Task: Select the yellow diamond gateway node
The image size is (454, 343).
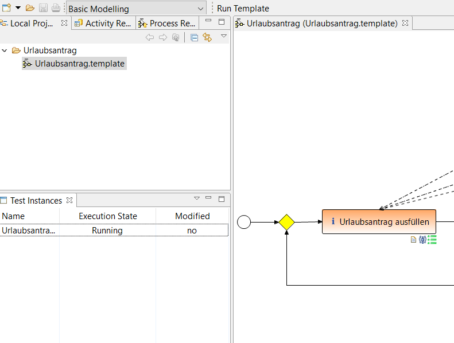Action: click(286, 222)
